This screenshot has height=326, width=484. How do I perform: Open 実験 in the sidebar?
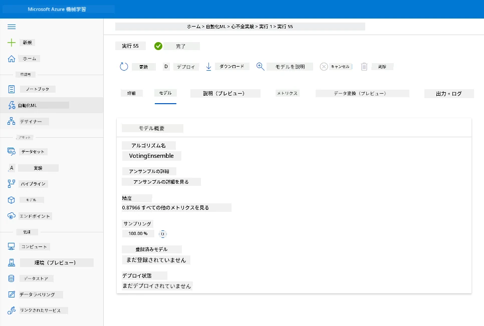[x=38, y=168]
